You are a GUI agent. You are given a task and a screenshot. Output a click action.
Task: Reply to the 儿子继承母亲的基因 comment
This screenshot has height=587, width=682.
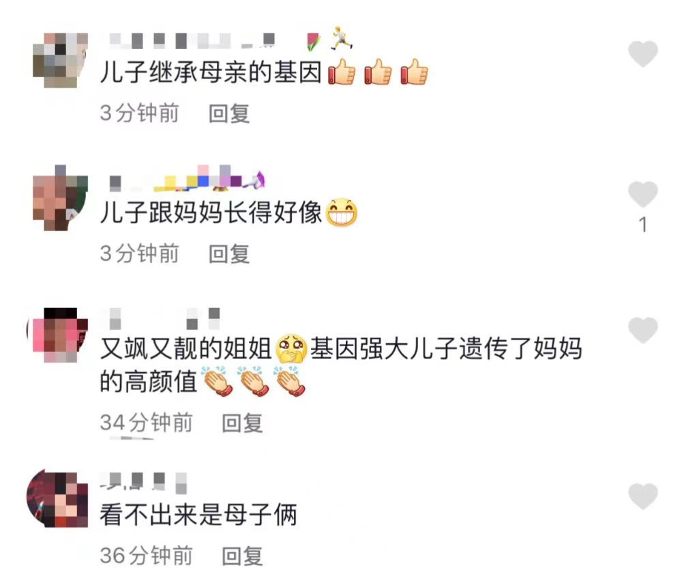tap(228, 114)
